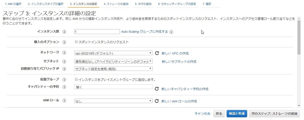
Task: Go to step 6. セキュリティグループの設定 tab
Action: [177, 4]
